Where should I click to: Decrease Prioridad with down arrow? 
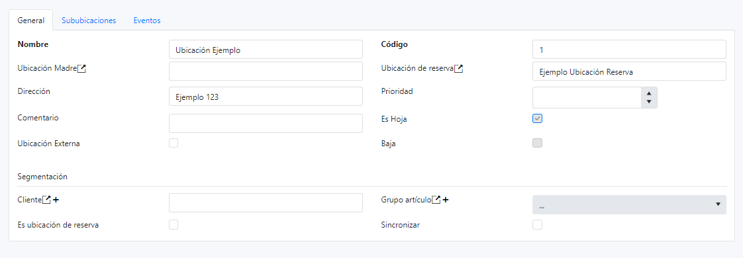649,102
